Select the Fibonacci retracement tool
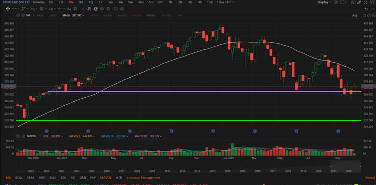The height and width of the screenshot is (185, 376). [42, 9]
